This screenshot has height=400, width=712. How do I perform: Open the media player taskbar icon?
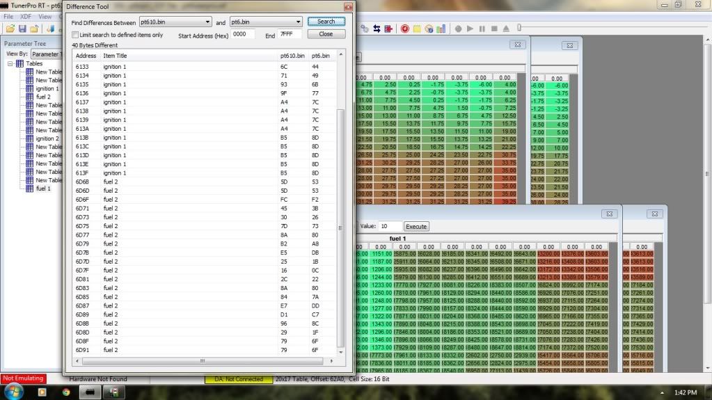click(x=42, y=392)
